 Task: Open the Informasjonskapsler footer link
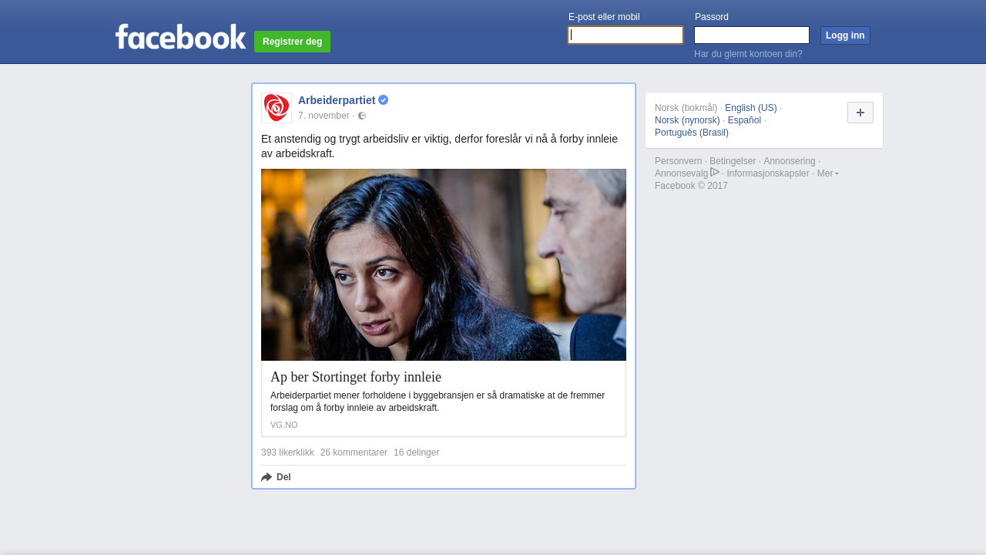pos(768,173)
